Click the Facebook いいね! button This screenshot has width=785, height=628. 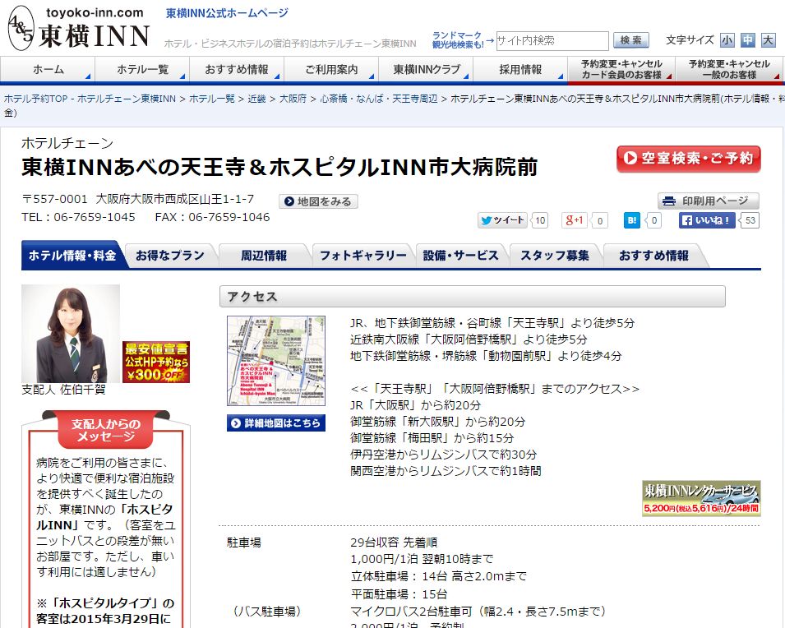[x=707, y=220]
